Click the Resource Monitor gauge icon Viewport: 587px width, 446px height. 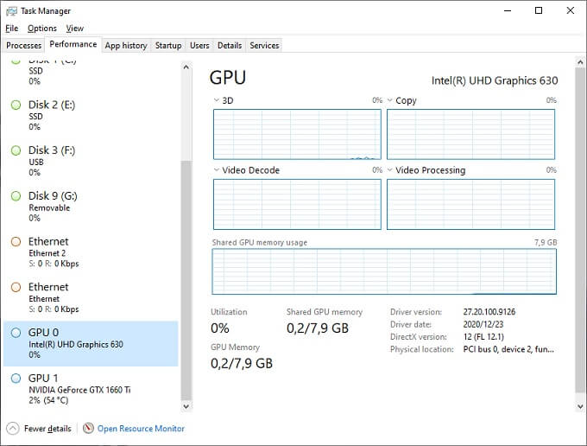[88, 428]
